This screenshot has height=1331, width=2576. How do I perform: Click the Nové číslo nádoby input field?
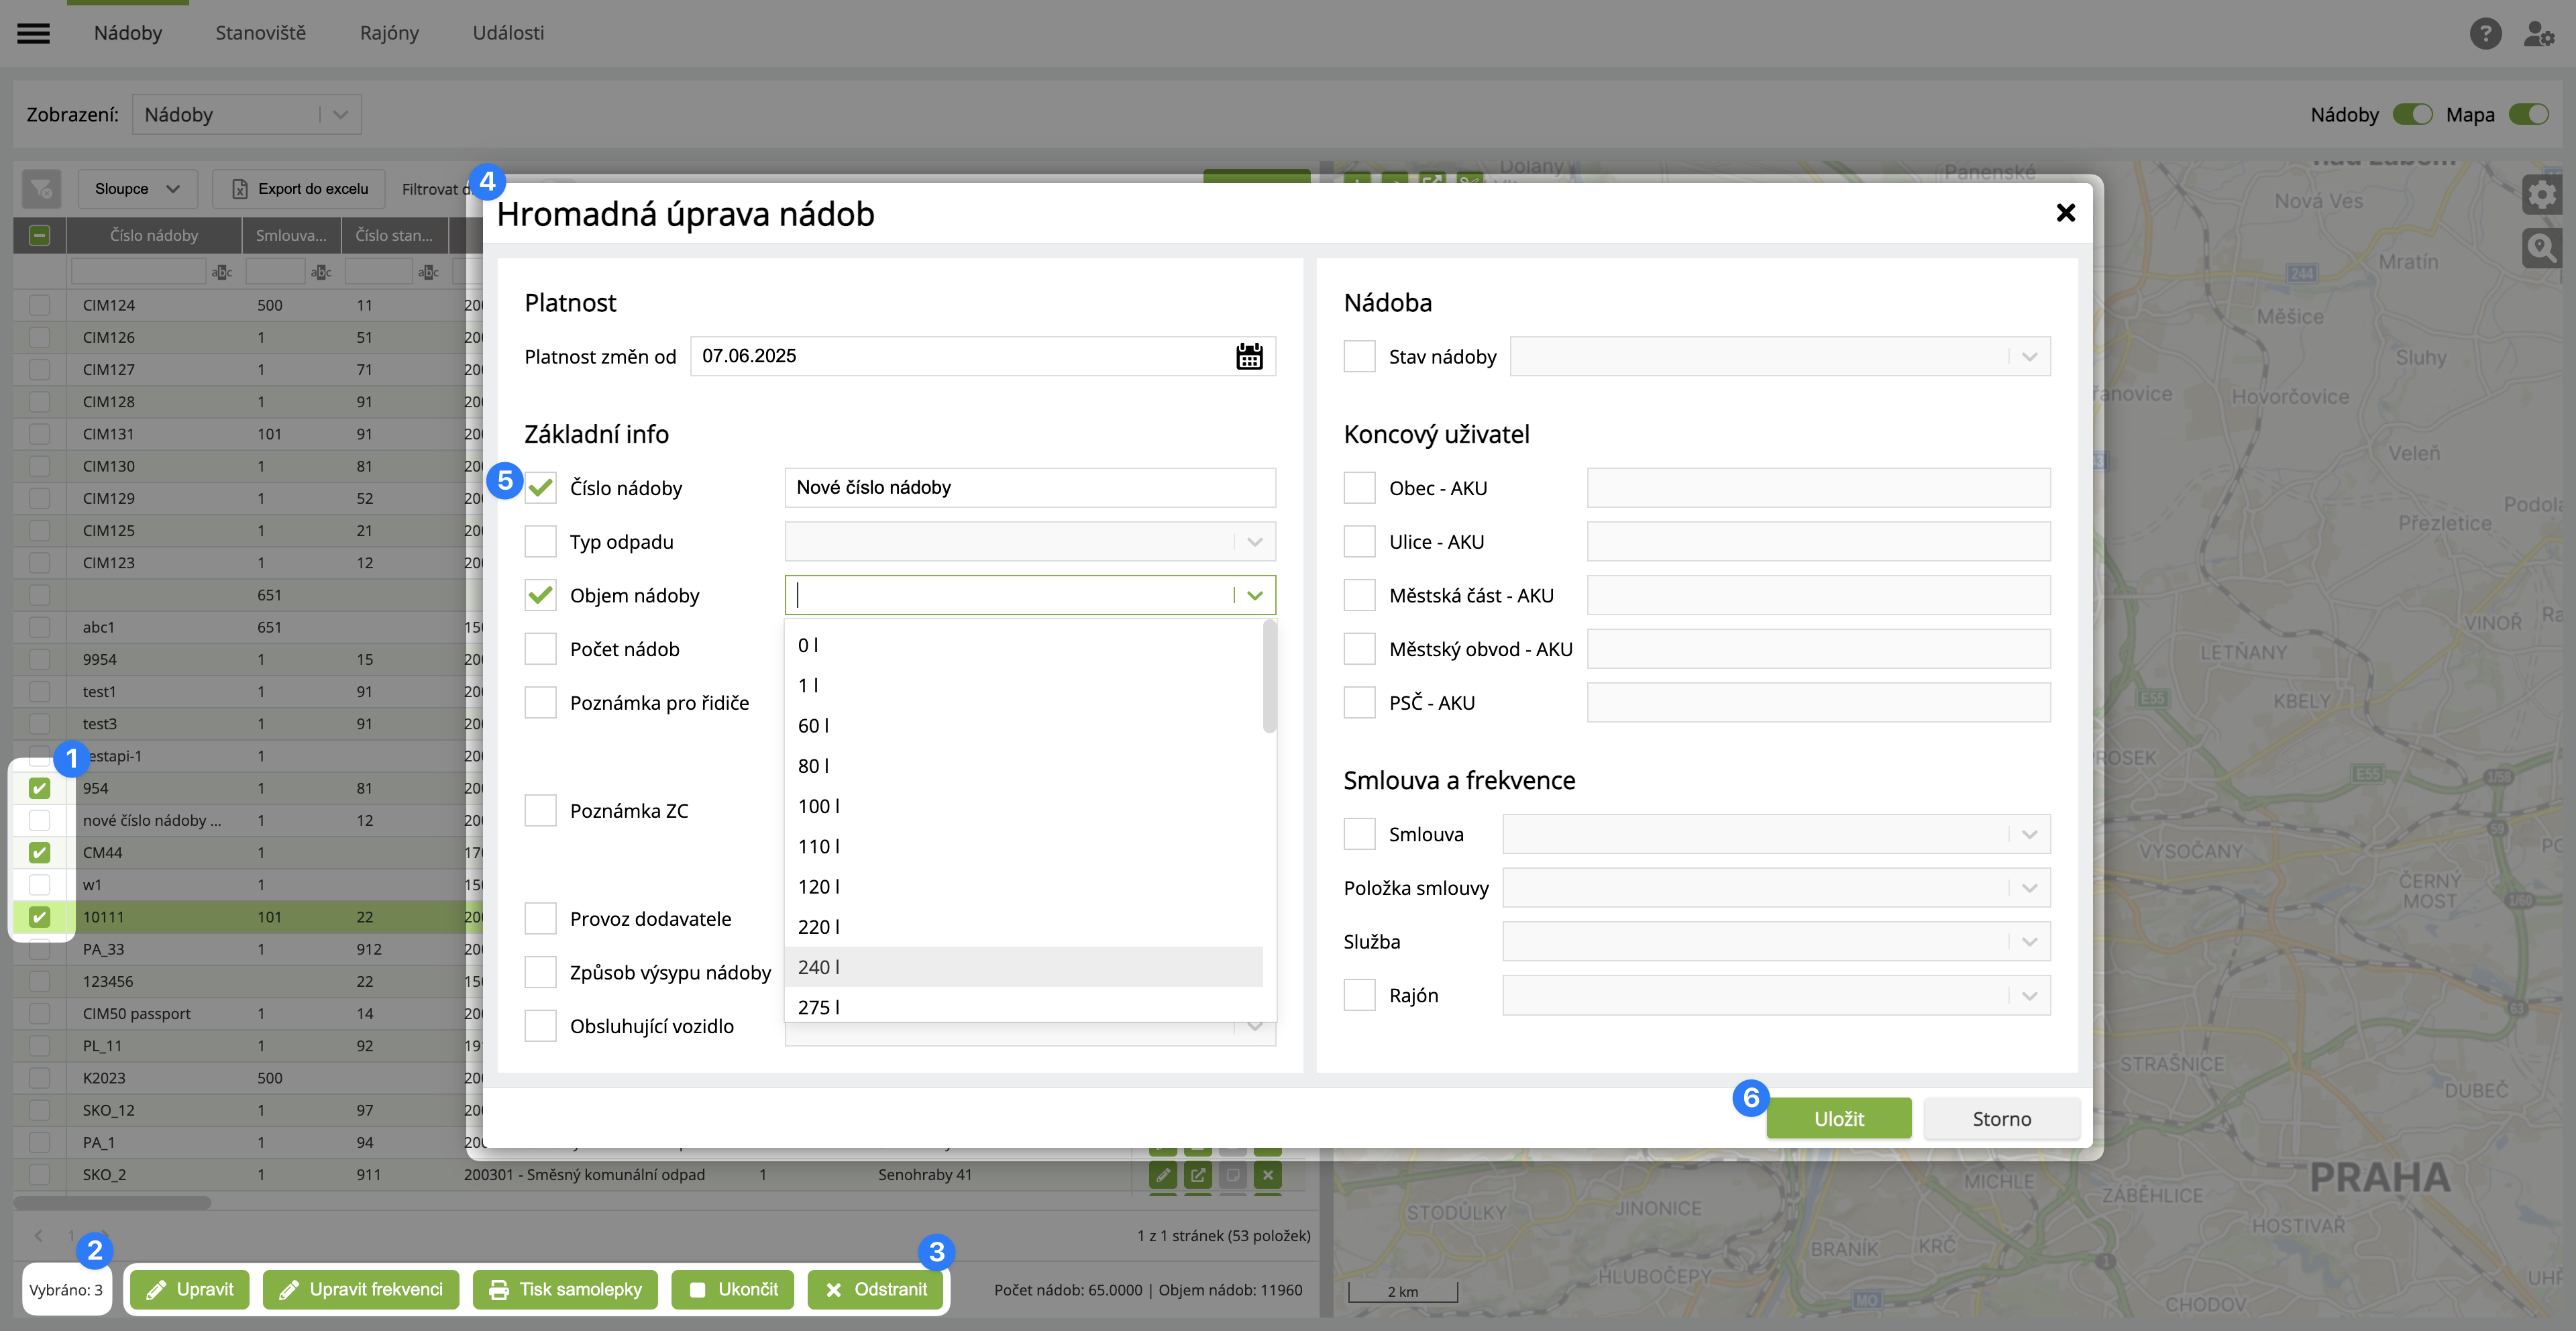pyautogui.click(x=1029, y=488)
